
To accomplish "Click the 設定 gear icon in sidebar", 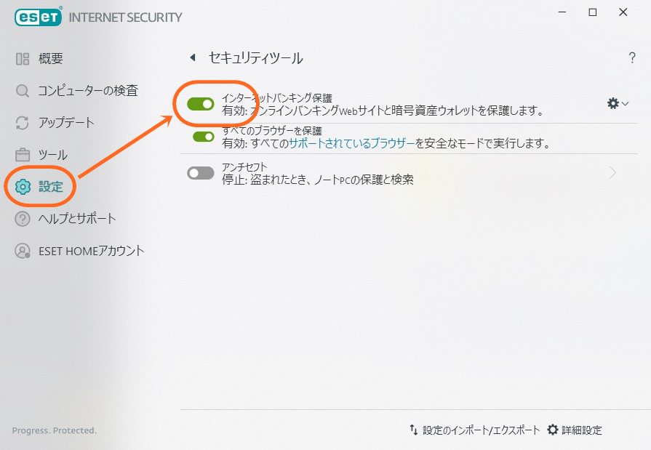I will pos(23,187).
